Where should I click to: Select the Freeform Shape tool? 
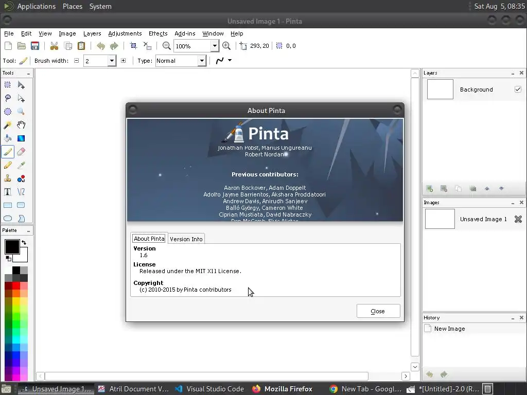pos(21,219)
